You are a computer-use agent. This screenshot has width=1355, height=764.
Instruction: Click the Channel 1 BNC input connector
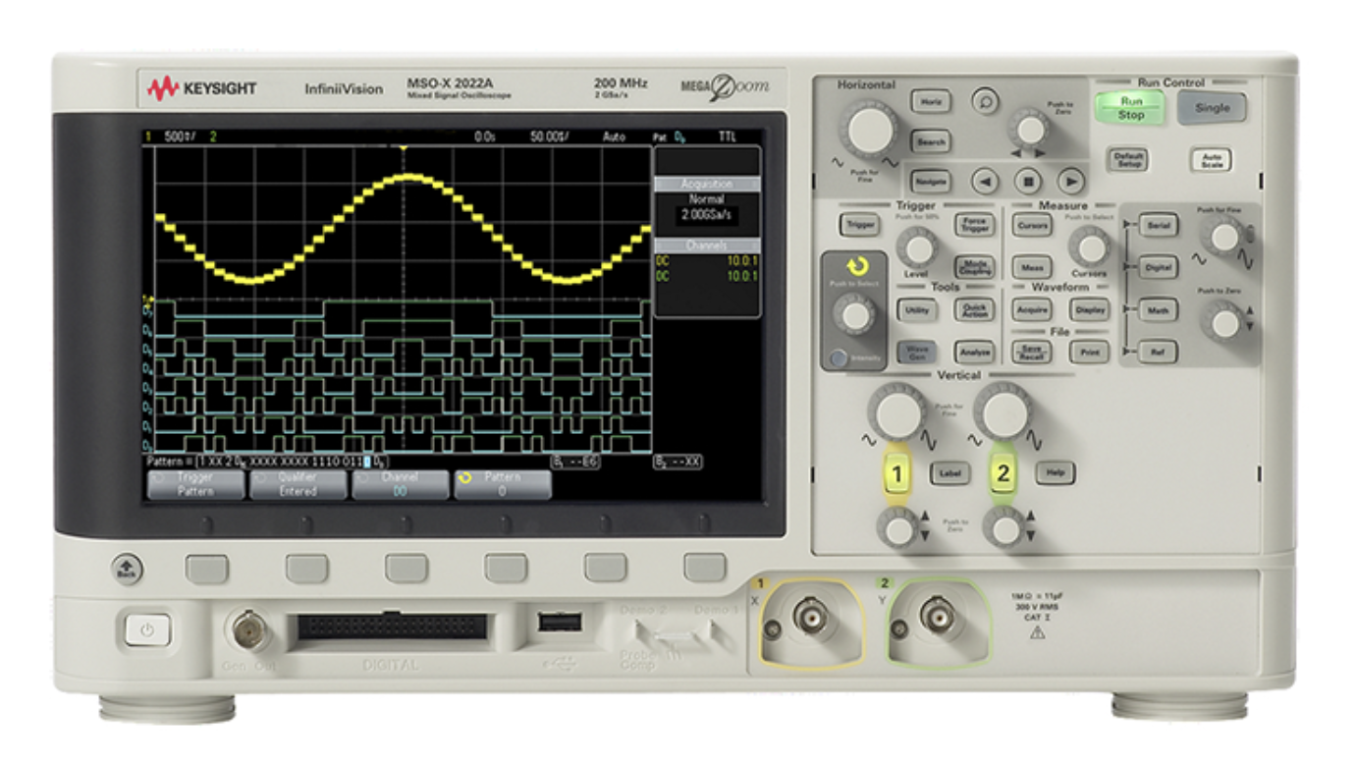809,620
